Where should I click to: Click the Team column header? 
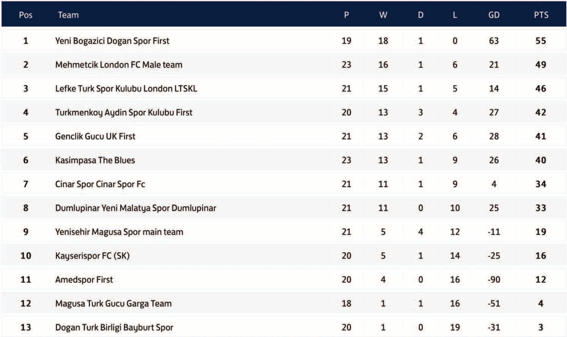(x=68, y=15)
